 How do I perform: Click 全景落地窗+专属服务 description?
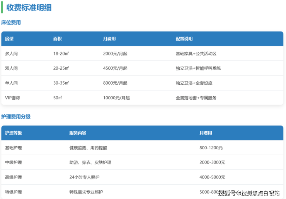(196, 98)
